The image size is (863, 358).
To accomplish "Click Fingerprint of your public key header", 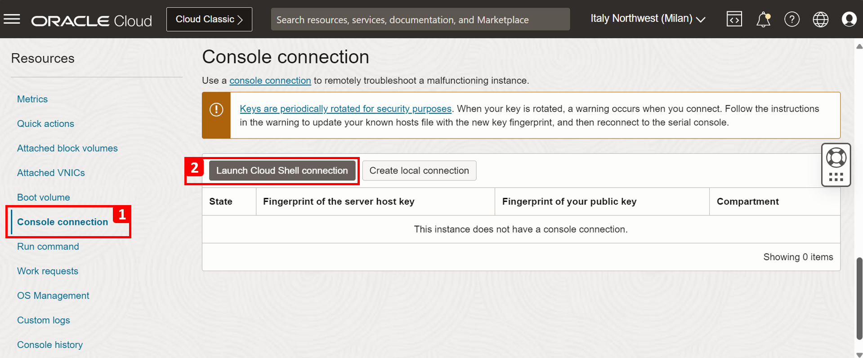I will point(602,201).
